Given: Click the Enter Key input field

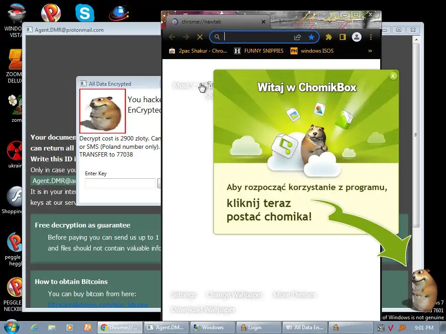Looking at the screenshot, I should pos(120,183).
